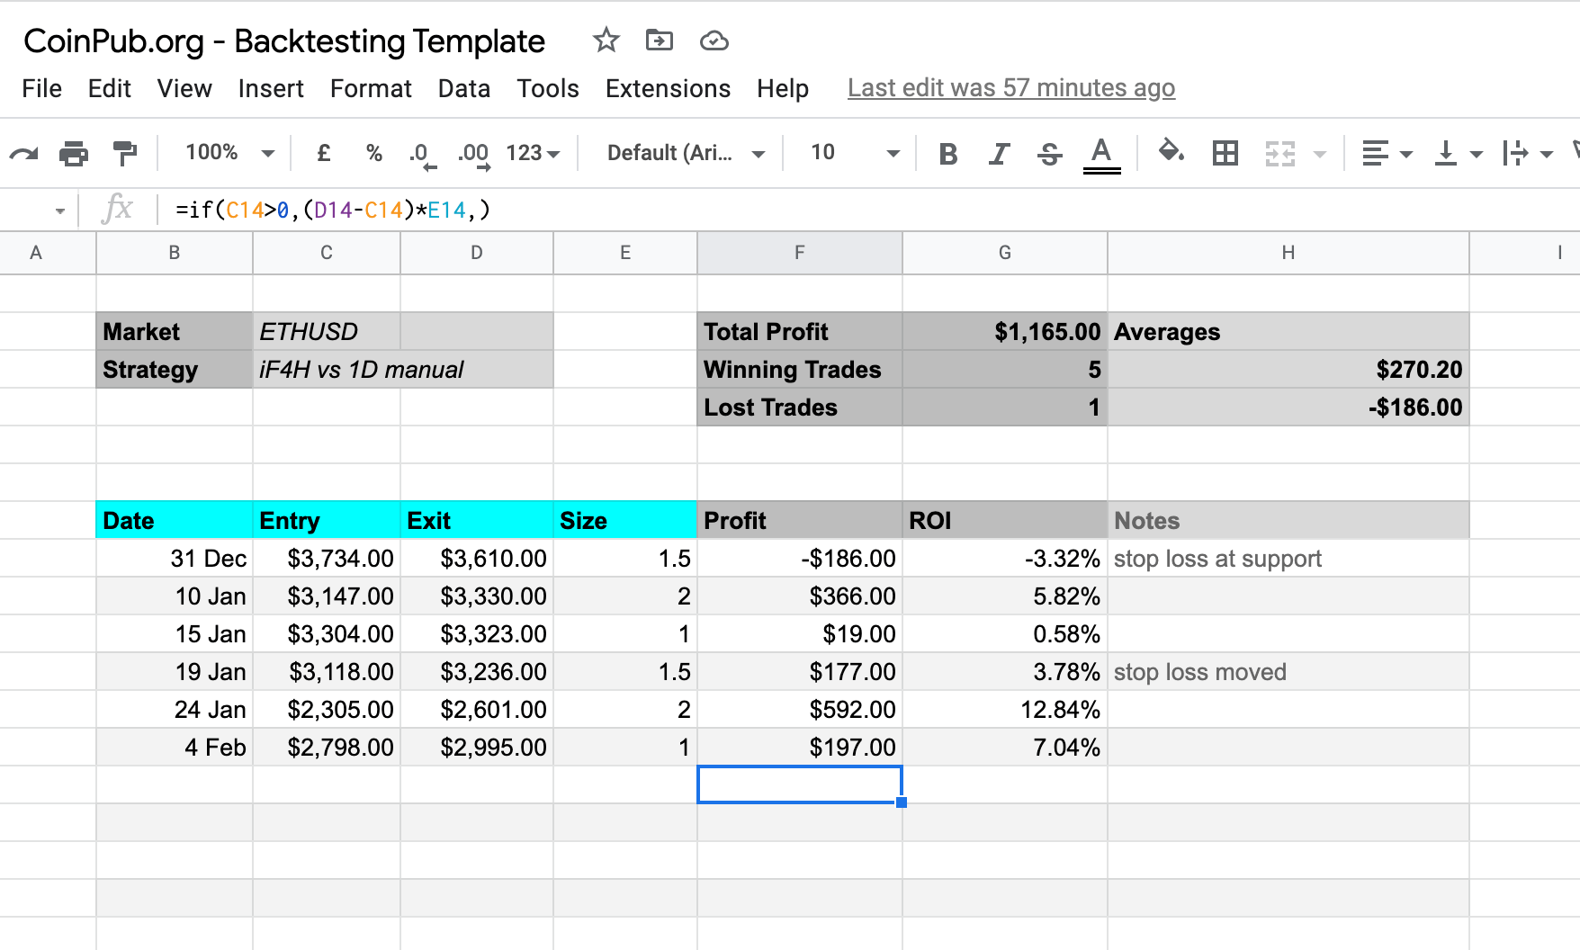Image resolution: width=1580 pixels, height=950 pixels.
Task: Apply strikethrough formatting
Action: click(1049, 153)
